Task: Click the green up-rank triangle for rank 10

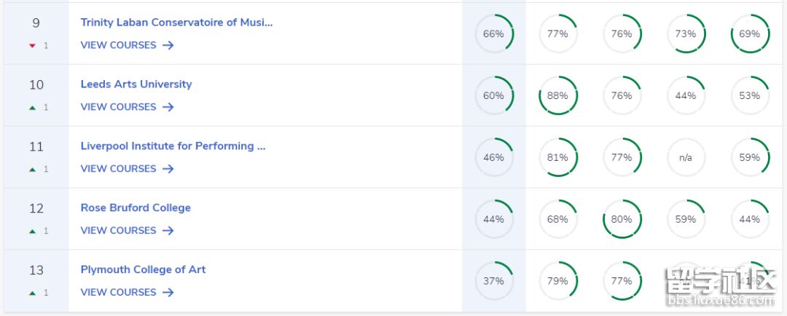Action: click(33, 107)
